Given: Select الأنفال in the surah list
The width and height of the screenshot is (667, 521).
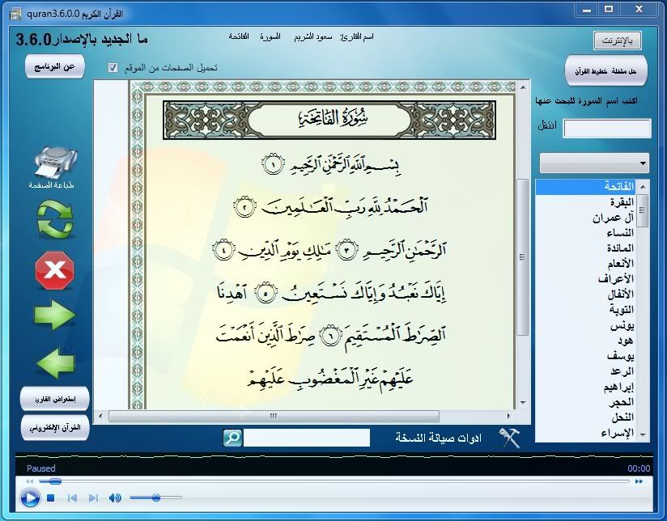Looking at the screenshot, I should 585,294.
